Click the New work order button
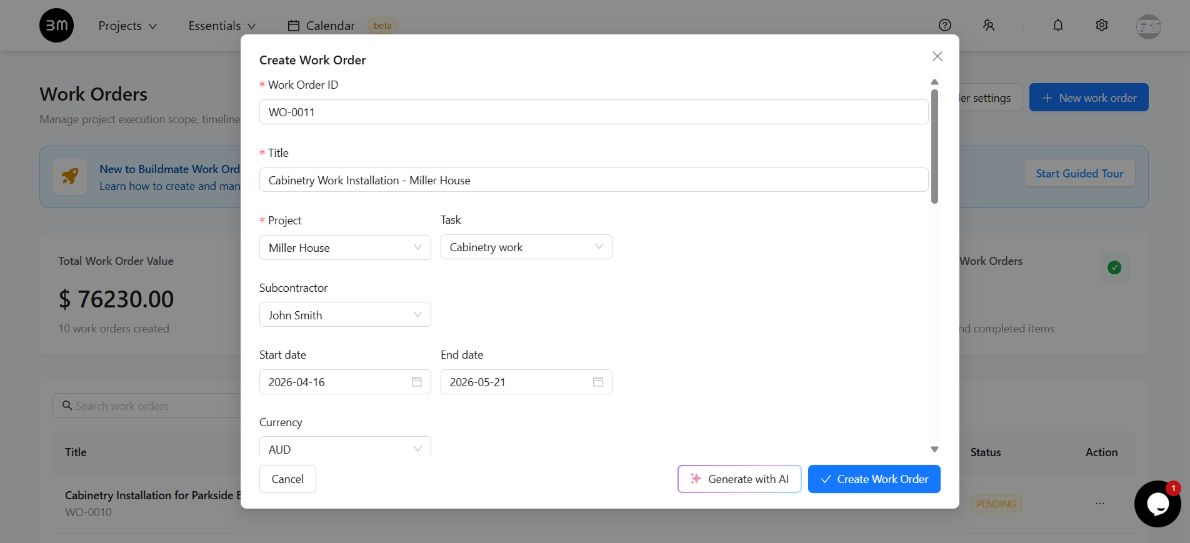This screenshot has width=1190, height=543. coord(1089,97)
